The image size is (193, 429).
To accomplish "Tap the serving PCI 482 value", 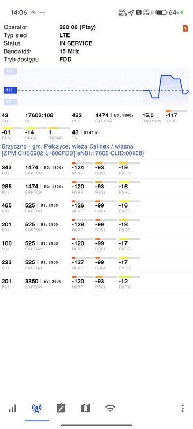I will [x=77, y=115].
